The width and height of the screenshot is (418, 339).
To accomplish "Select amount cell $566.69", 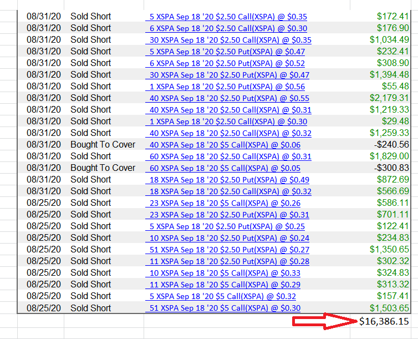I will point(392,191).
